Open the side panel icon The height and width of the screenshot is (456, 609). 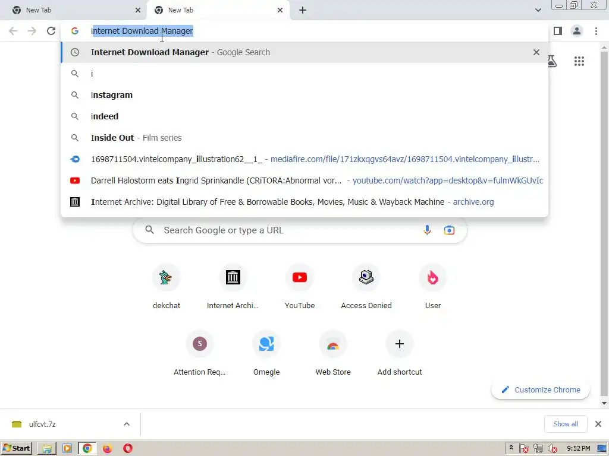[x=558, y=31]
